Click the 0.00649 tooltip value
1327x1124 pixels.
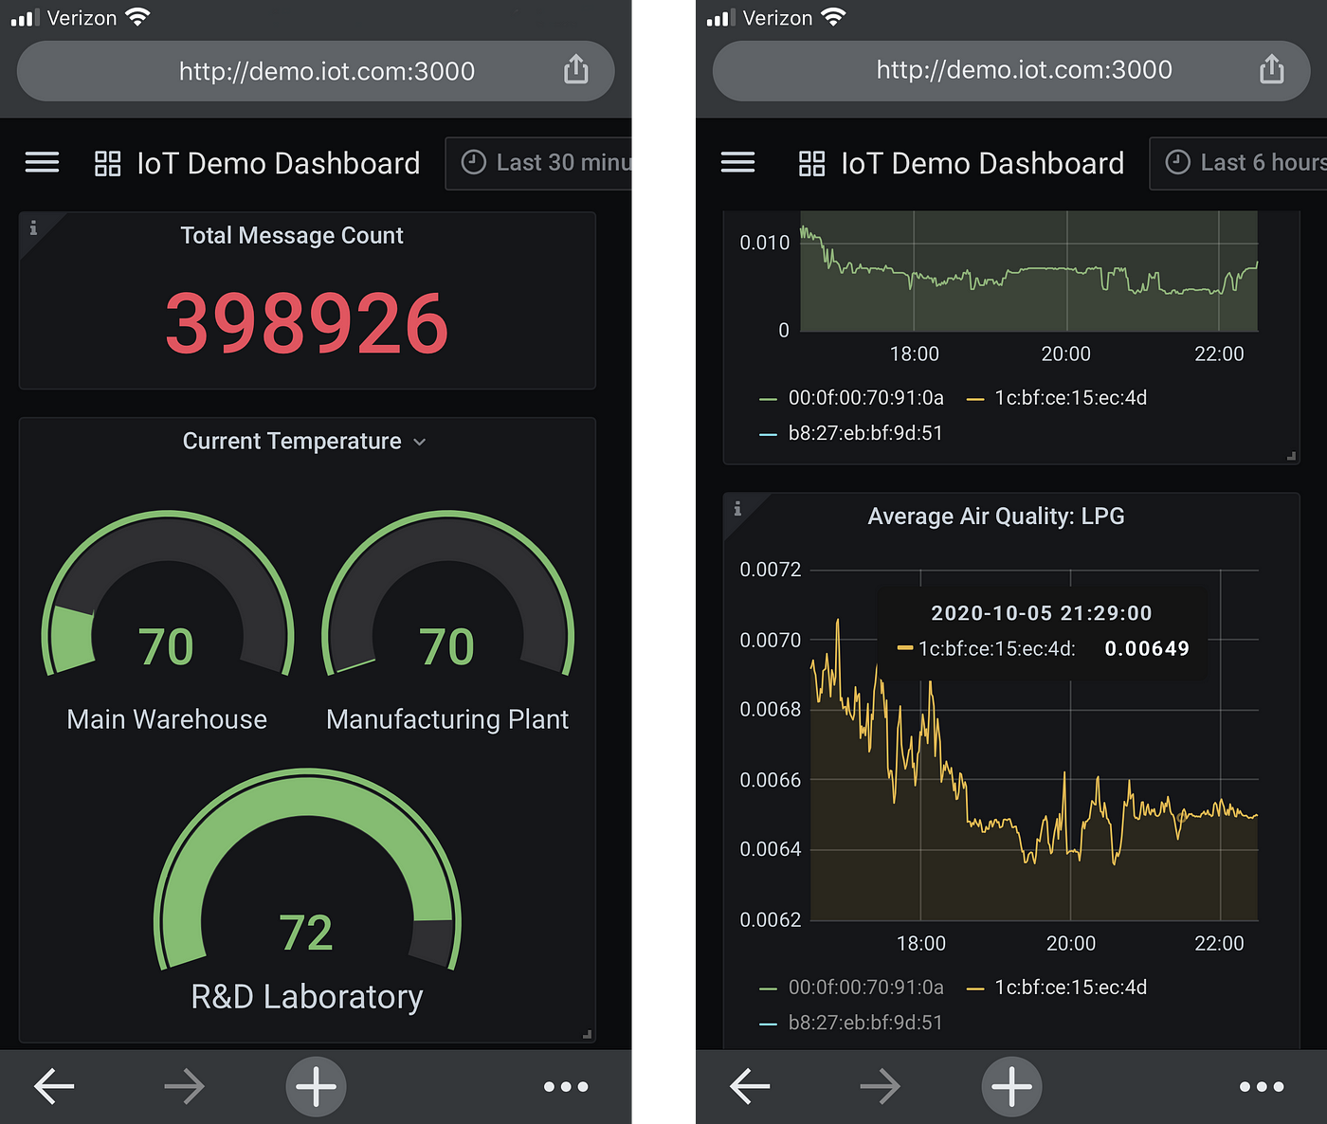point(1147,648)
